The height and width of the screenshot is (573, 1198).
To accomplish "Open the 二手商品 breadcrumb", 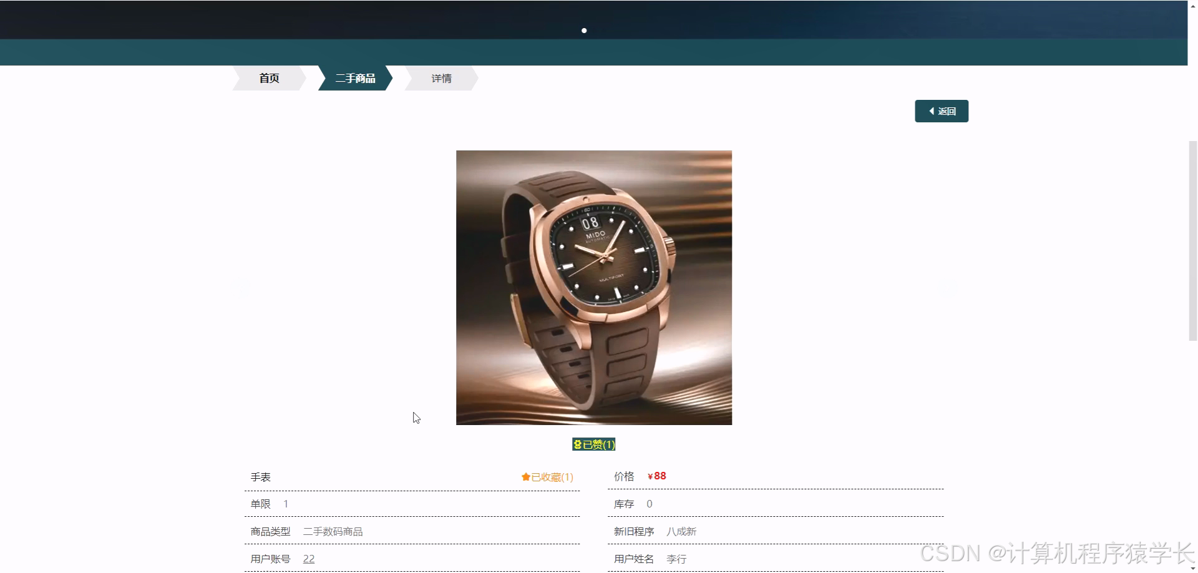I will pos(355,78).
